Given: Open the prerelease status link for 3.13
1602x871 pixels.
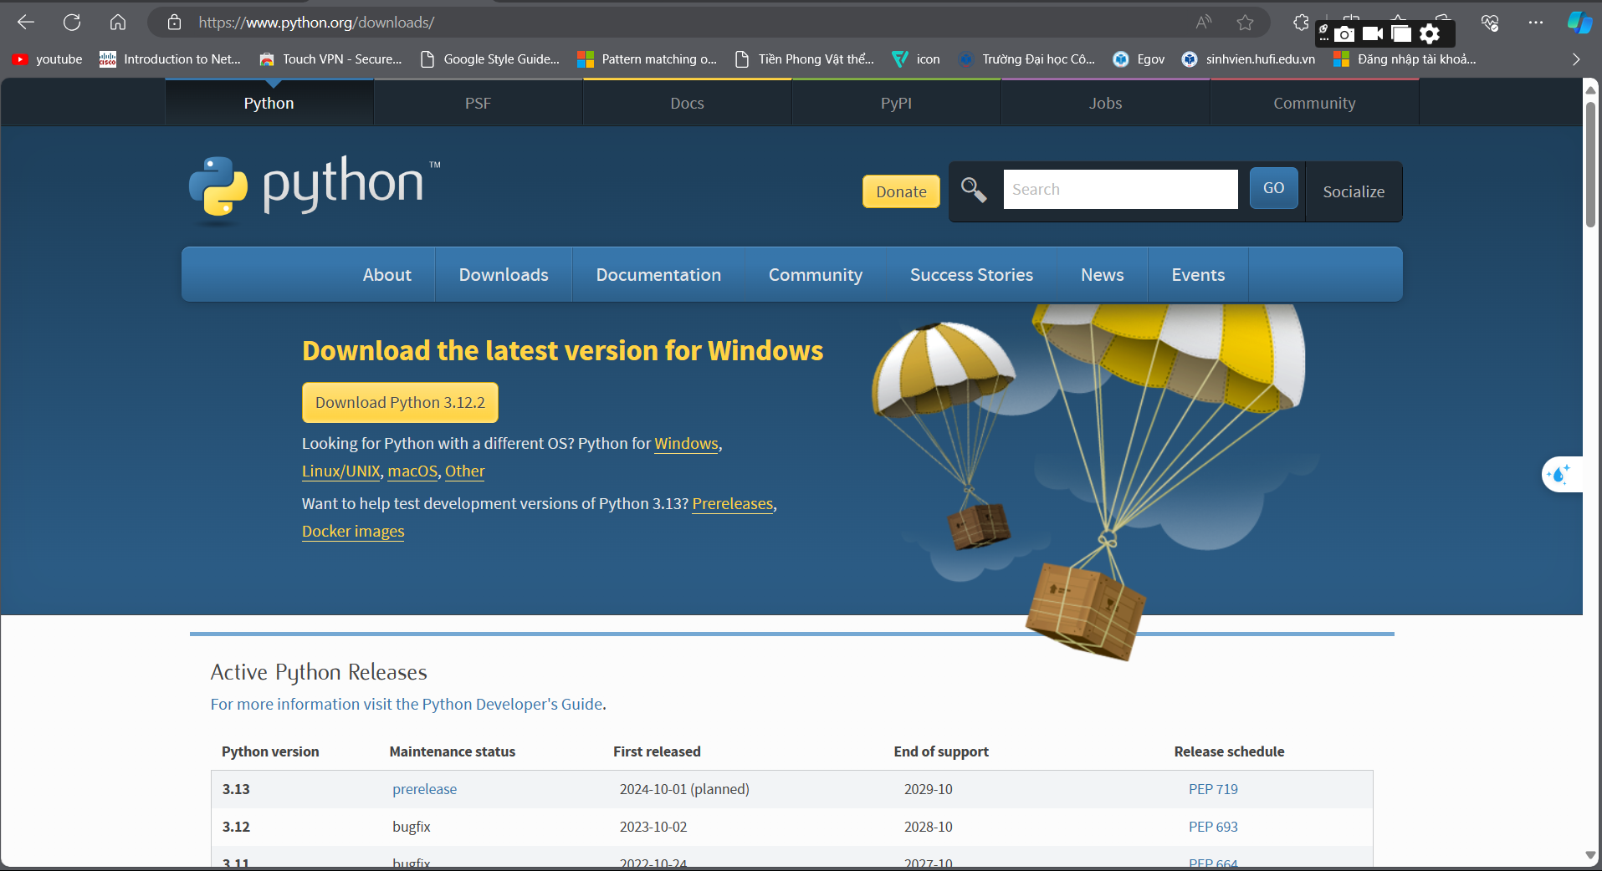Looking at the screenshot, I should tap(425, 789).
